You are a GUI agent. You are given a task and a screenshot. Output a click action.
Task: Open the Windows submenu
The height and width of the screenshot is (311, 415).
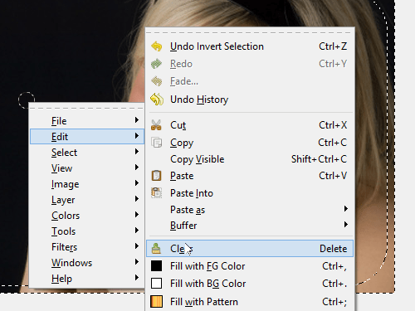pyautogui.click(x=87, y=262)
